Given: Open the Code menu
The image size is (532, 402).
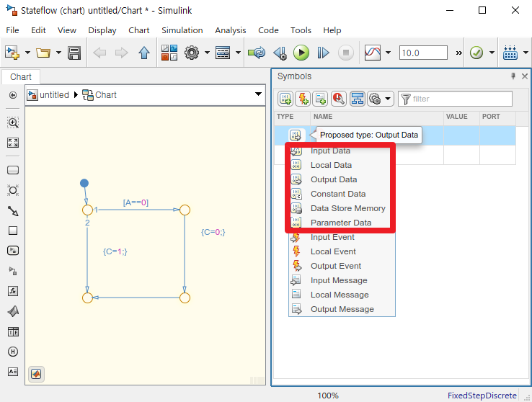Looking at the screenshot, I should (x=268, y=30).
